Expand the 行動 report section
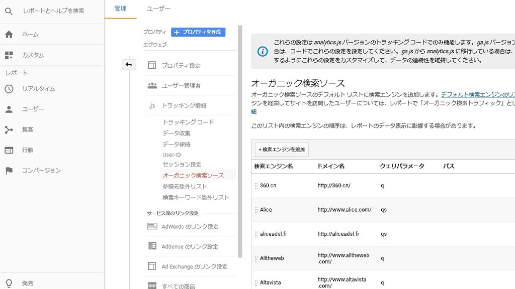 (x=28, y=150)
